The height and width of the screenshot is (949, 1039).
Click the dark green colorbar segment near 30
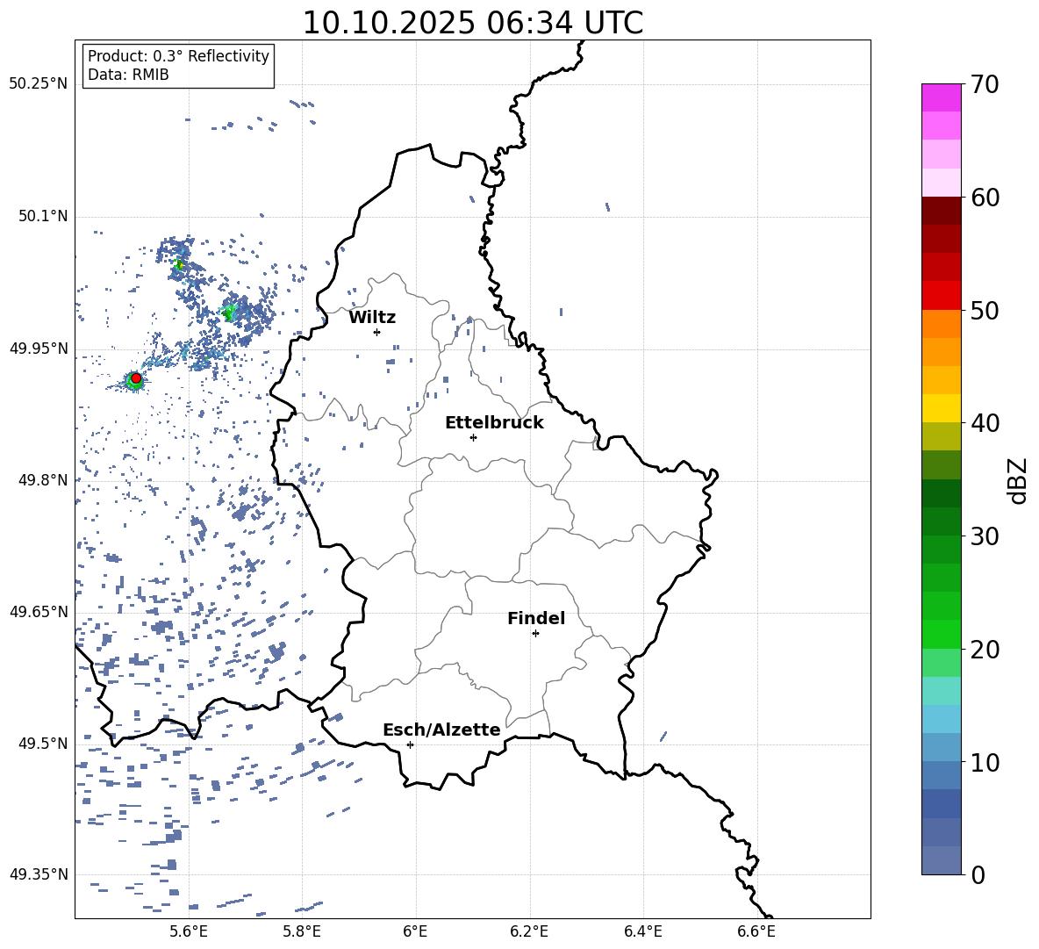pyautogui.click(x=941, y=521)
